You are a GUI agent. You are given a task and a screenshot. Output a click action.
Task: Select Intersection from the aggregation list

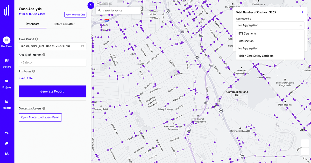click(x=246, y=41)
